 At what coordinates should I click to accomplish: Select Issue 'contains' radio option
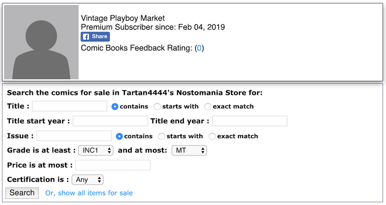119,136
